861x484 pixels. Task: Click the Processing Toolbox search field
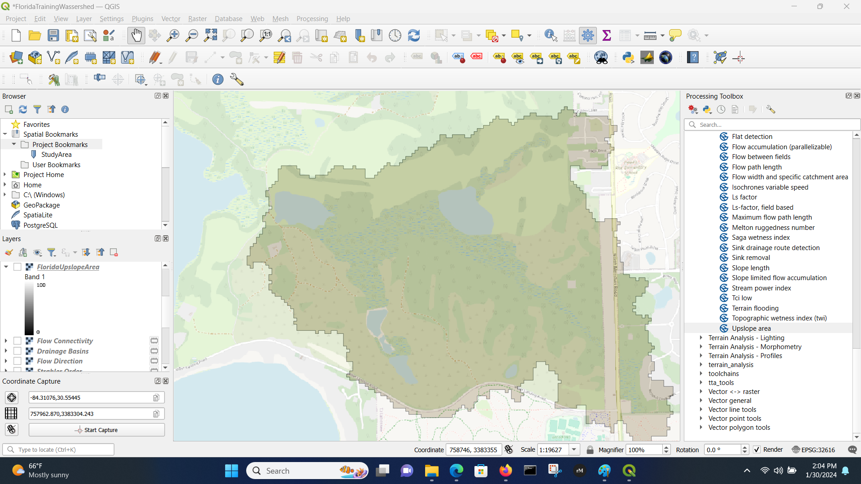click(772, 125)
